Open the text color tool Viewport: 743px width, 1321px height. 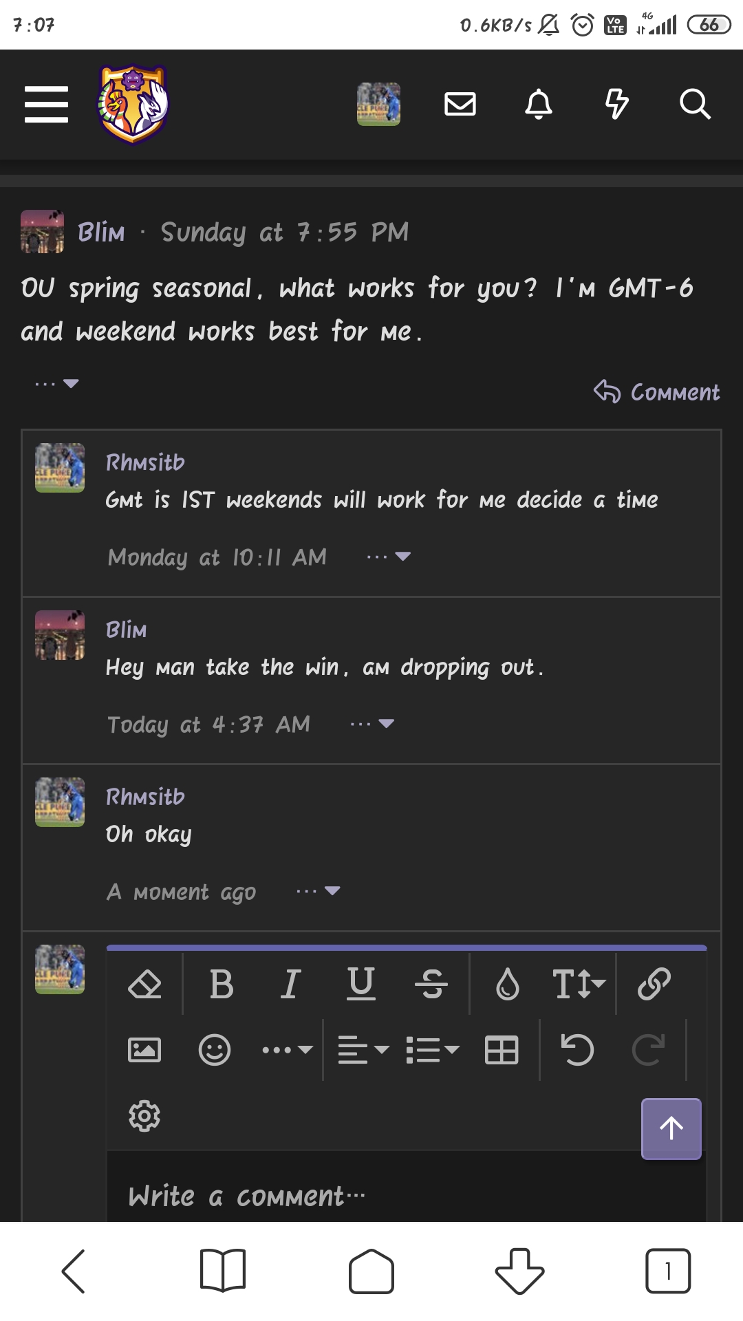pos(507,984)
